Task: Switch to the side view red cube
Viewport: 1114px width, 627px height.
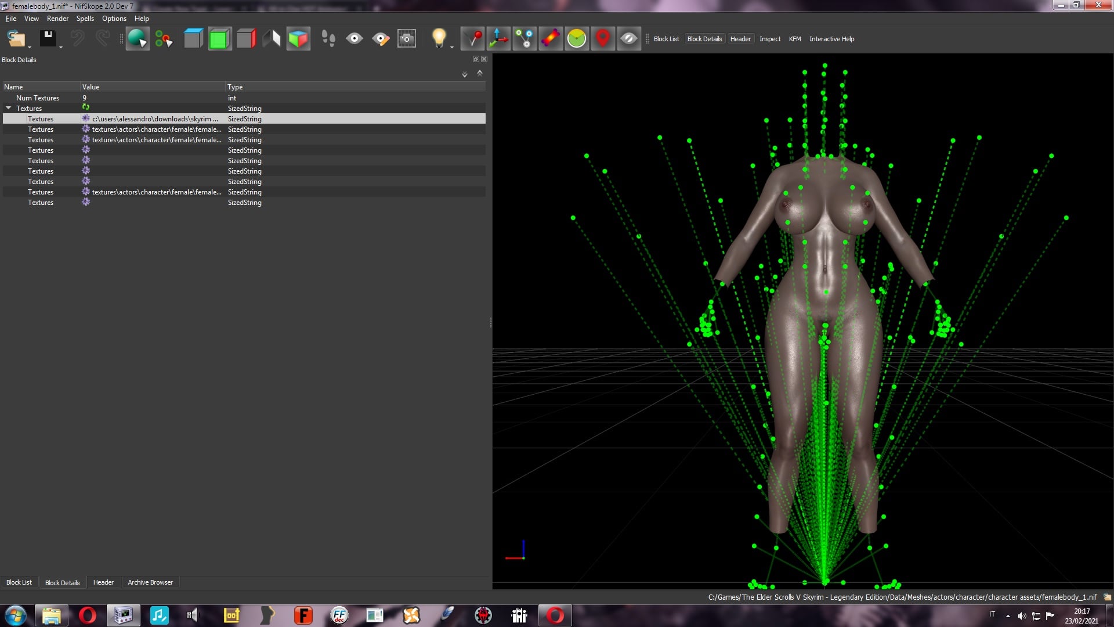Action: click(245, 39)
